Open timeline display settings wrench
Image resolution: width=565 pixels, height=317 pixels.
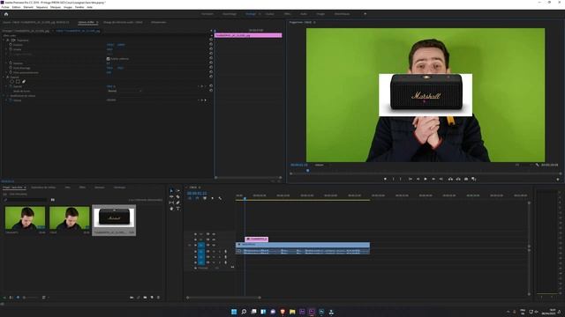point(220,198)
